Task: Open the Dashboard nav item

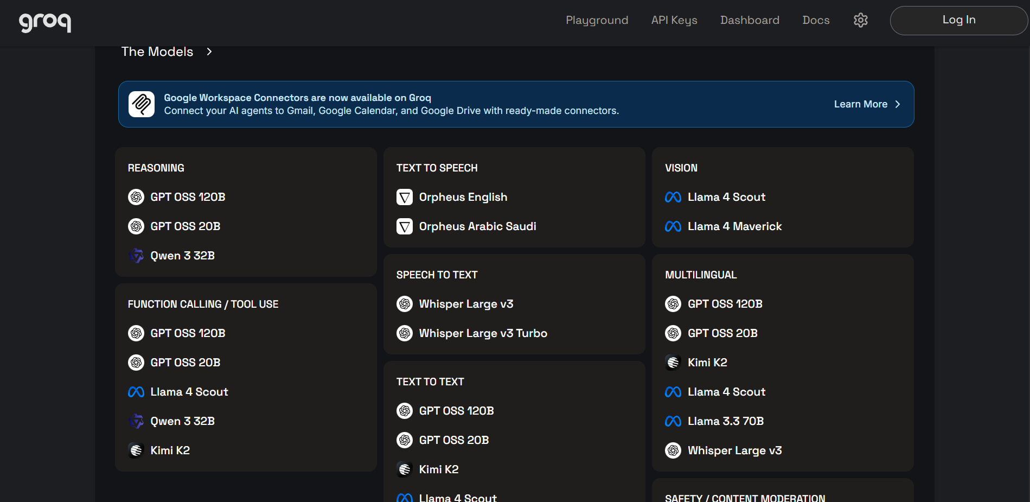Action: (x=750, y=20)
